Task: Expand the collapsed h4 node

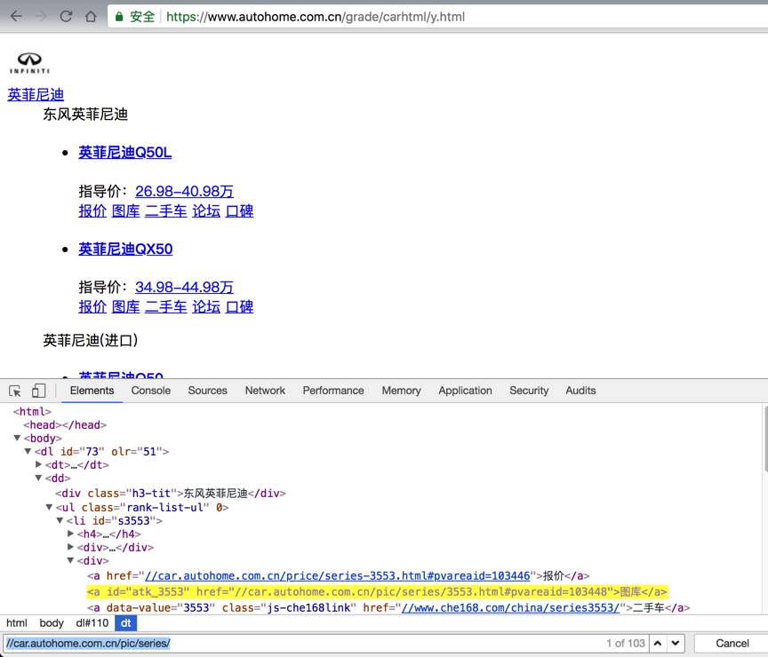Action: 70,534
